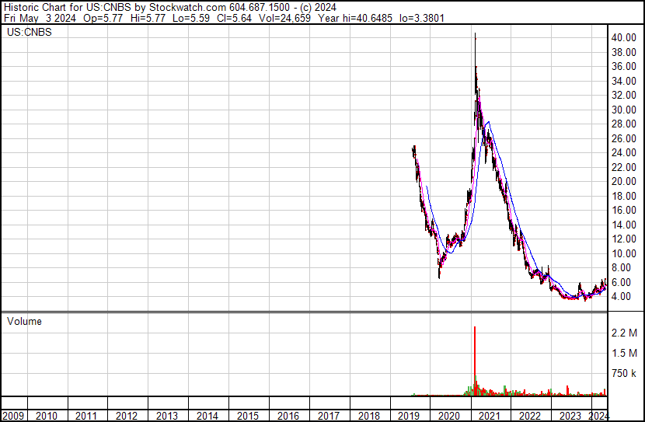This screenshot has width=645, height=422.
Task: Click the 28.00 price axis label
Action: point(623,124)
